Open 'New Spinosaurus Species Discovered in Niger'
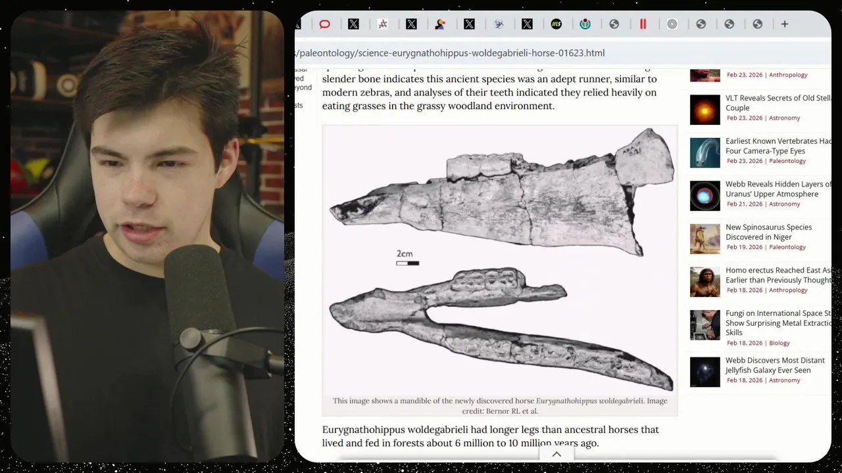This screenshot has height=473, width=842. point(769,232)
